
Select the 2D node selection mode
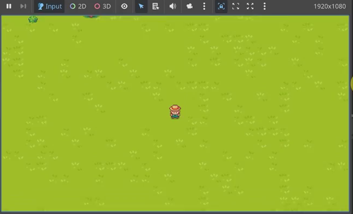click(x=78, y=6)
